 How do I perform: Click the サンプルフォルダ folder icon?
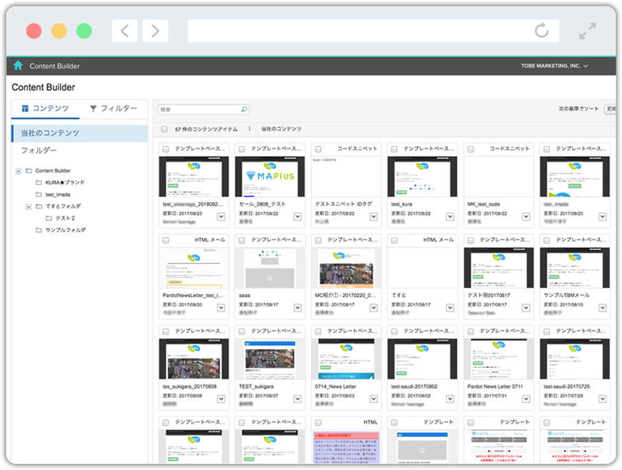38,230
